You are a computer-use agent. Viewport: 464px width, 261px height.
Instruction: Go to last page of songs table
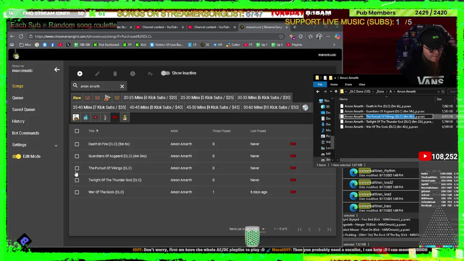coord(329,229)
